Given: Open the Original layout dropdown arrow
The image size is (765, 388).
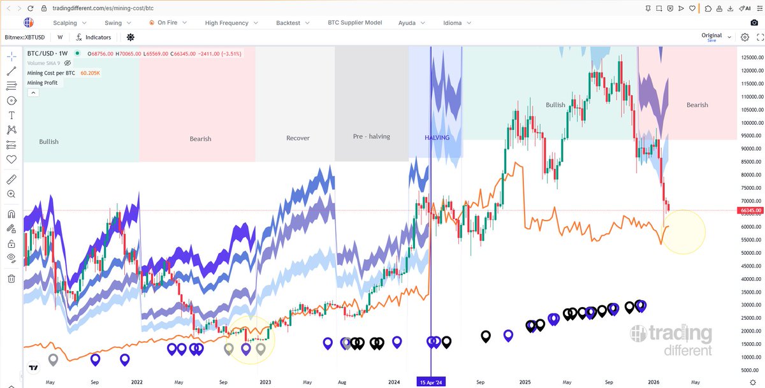Looking at the screenshot, I should [x=729, y=37].
